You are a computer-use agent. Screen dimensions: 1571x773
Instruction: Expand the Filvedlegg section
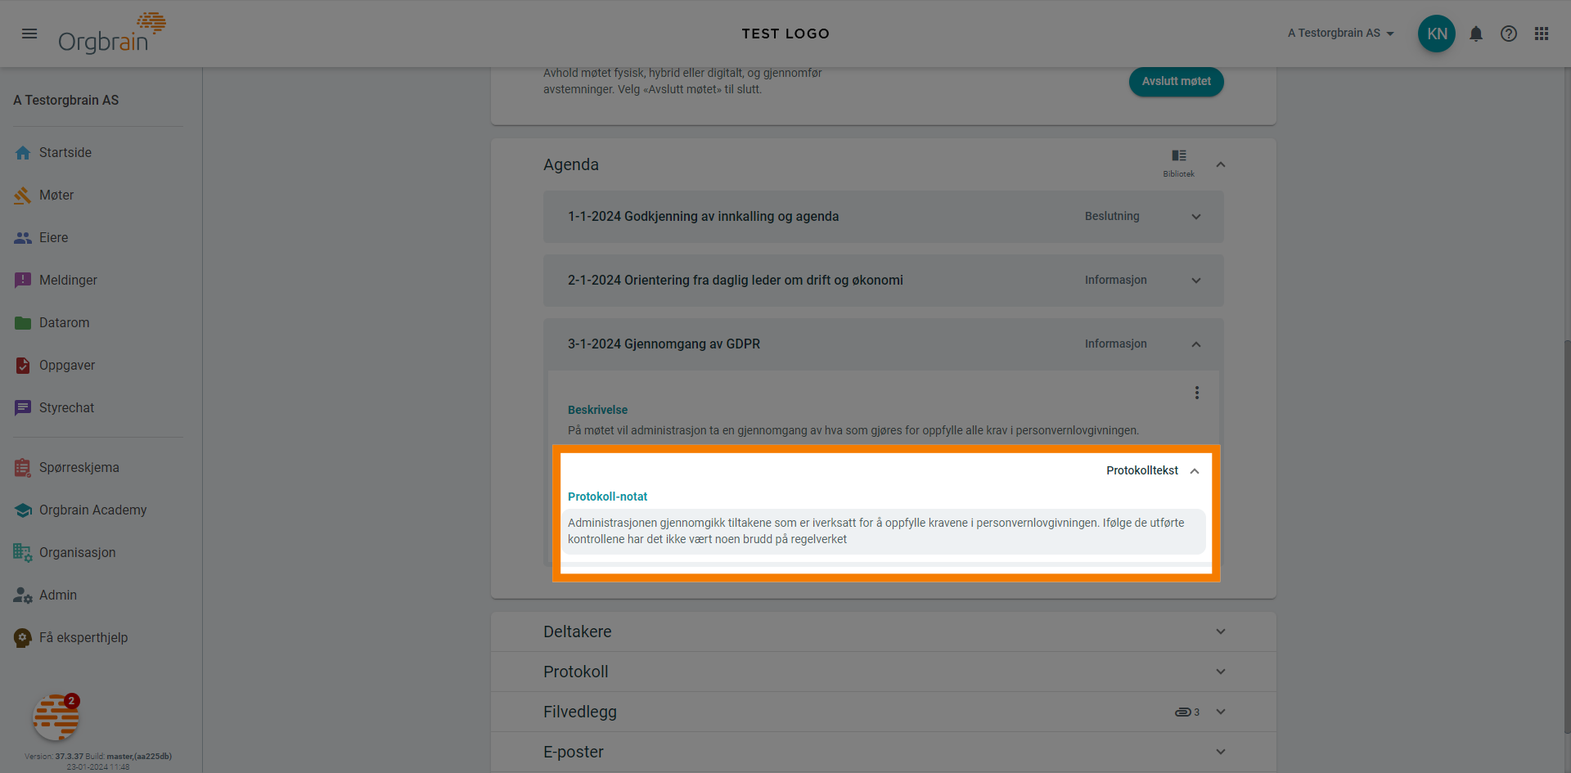pyautogui.click(x=1220, y=712)
